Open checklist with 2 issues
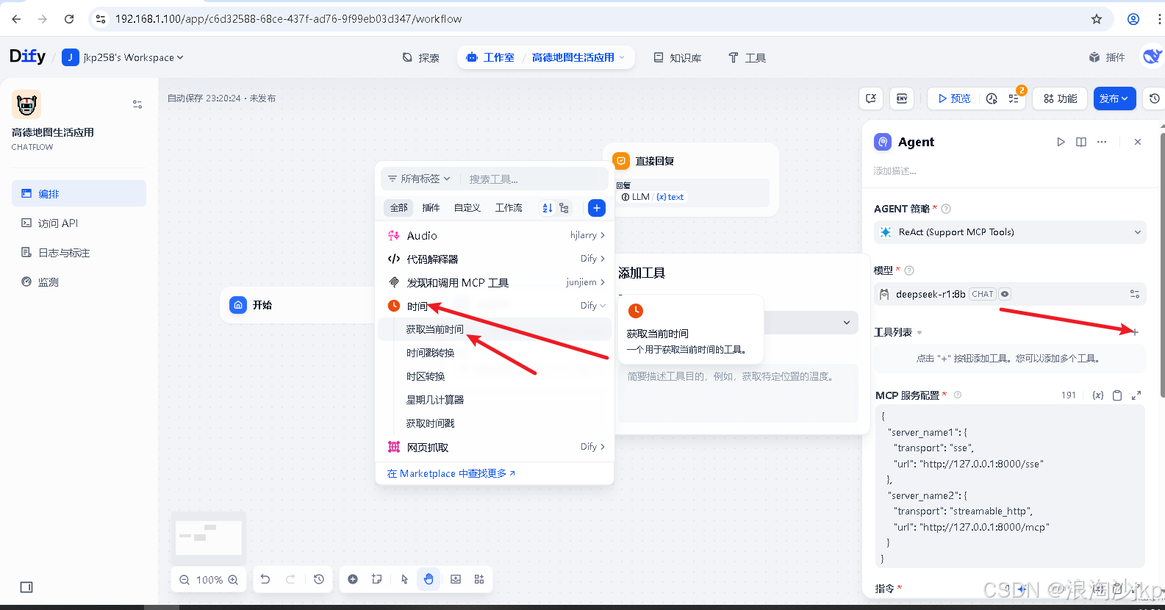Screen dimensions: 1165x610 [1014, 98]
